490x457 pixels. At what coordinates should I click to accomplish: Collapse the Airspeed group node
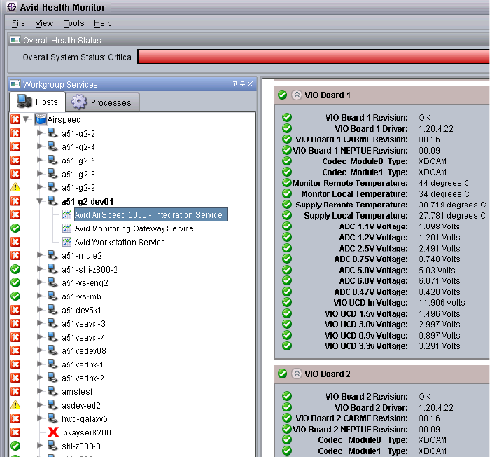tap(27, 119)
